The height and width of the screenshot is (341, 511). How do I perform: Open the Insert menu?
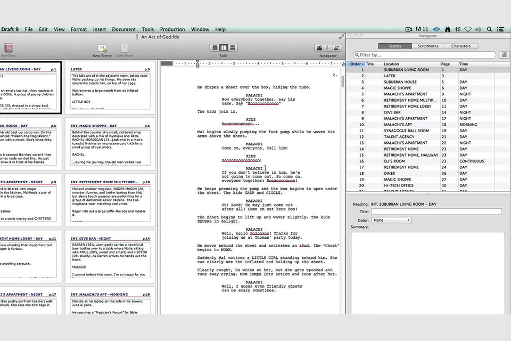coord(100,29)
